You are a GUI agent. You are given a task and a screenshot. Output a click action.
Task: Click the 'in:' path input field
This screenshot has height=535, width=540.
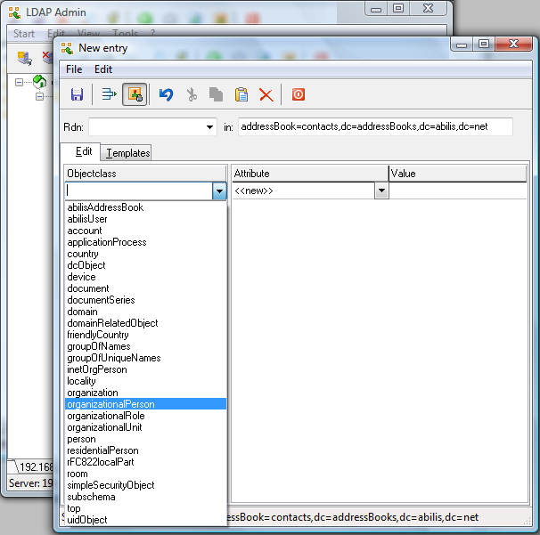(375, 127)
